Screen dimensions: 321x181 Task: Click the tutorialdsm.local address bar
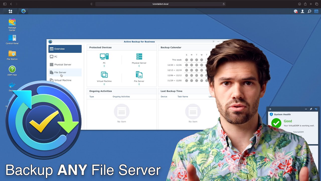(x=160, y=4)
